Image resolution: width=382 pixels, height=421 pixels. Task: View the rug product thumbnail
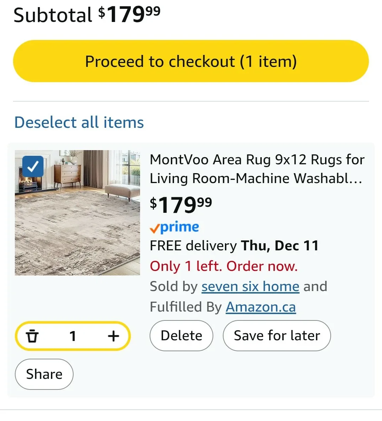pyautogui.click(x=77, y=212)
